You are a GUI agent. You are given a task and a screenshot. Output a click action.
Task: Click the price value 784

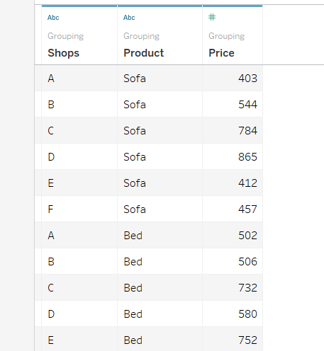[247, 131]
